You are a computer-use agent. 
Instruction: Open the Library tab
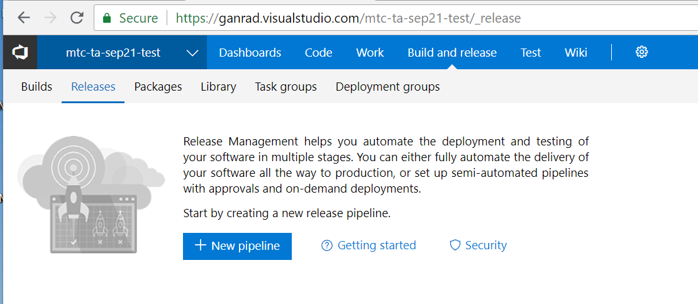[x=218, y=86]
